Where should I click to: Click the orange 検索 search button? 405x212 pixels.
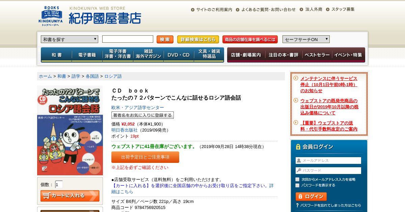click(x=165, y=39)
